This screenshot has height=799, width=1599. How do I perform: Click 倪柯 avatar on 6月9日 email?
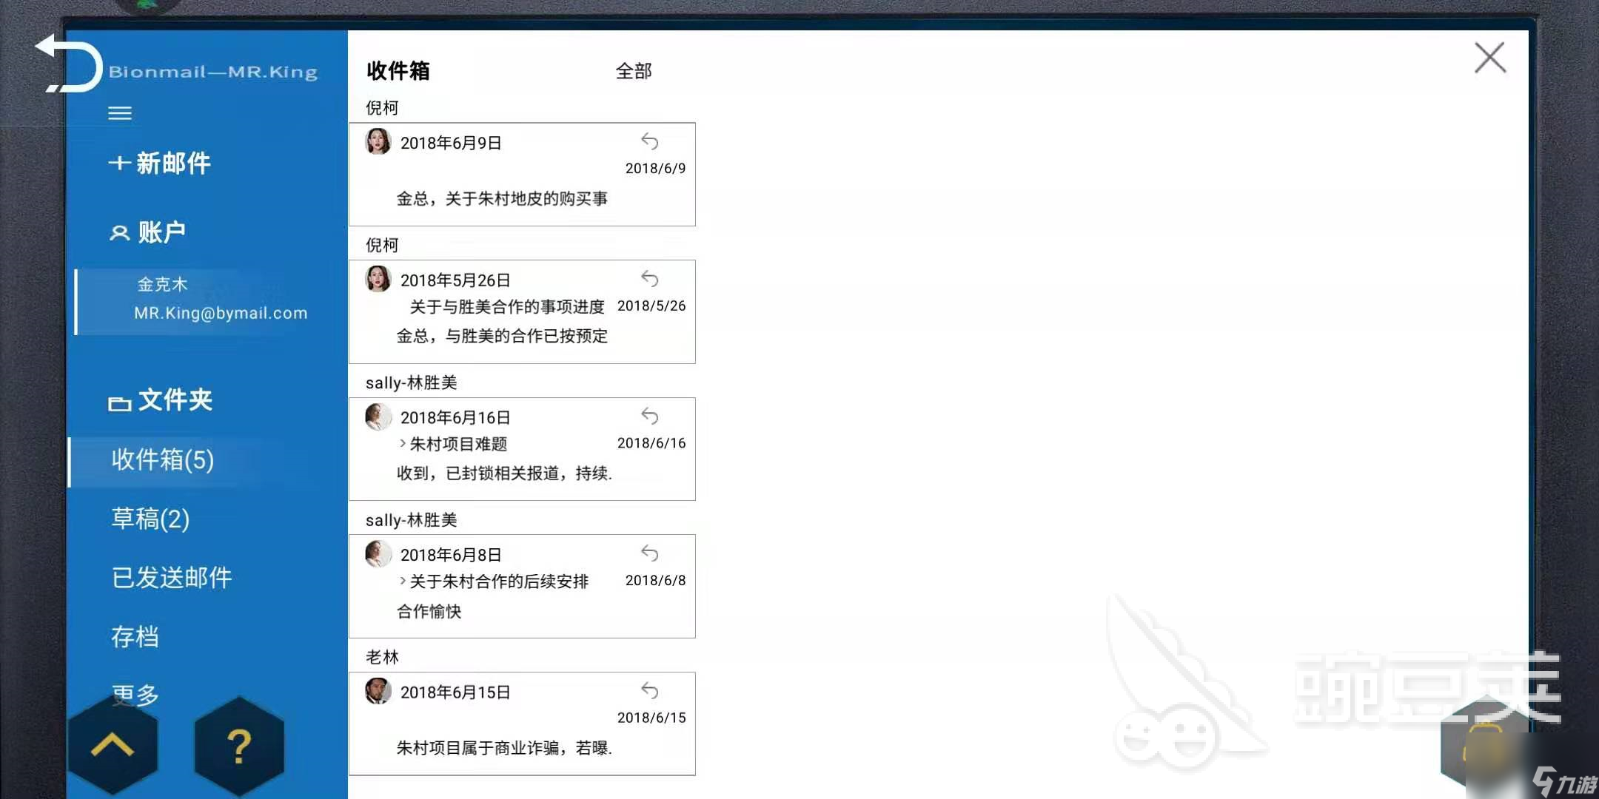point(378,141)
